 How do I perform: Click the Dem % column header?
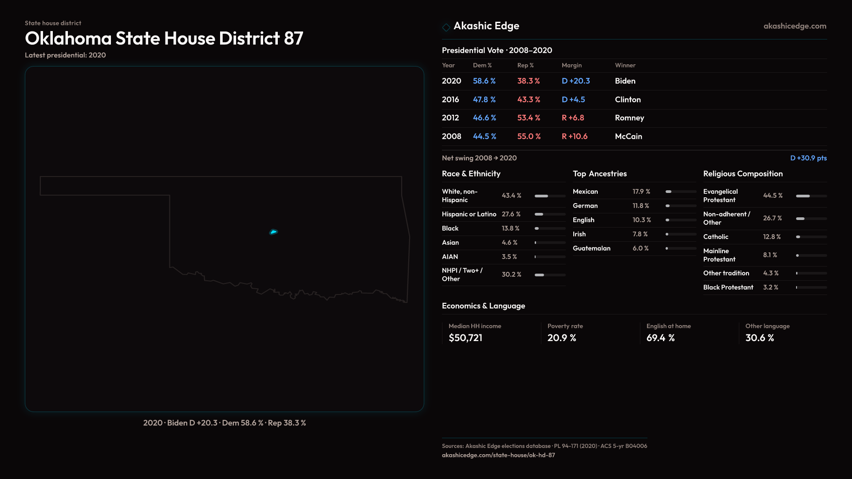(x=482, y=65)
